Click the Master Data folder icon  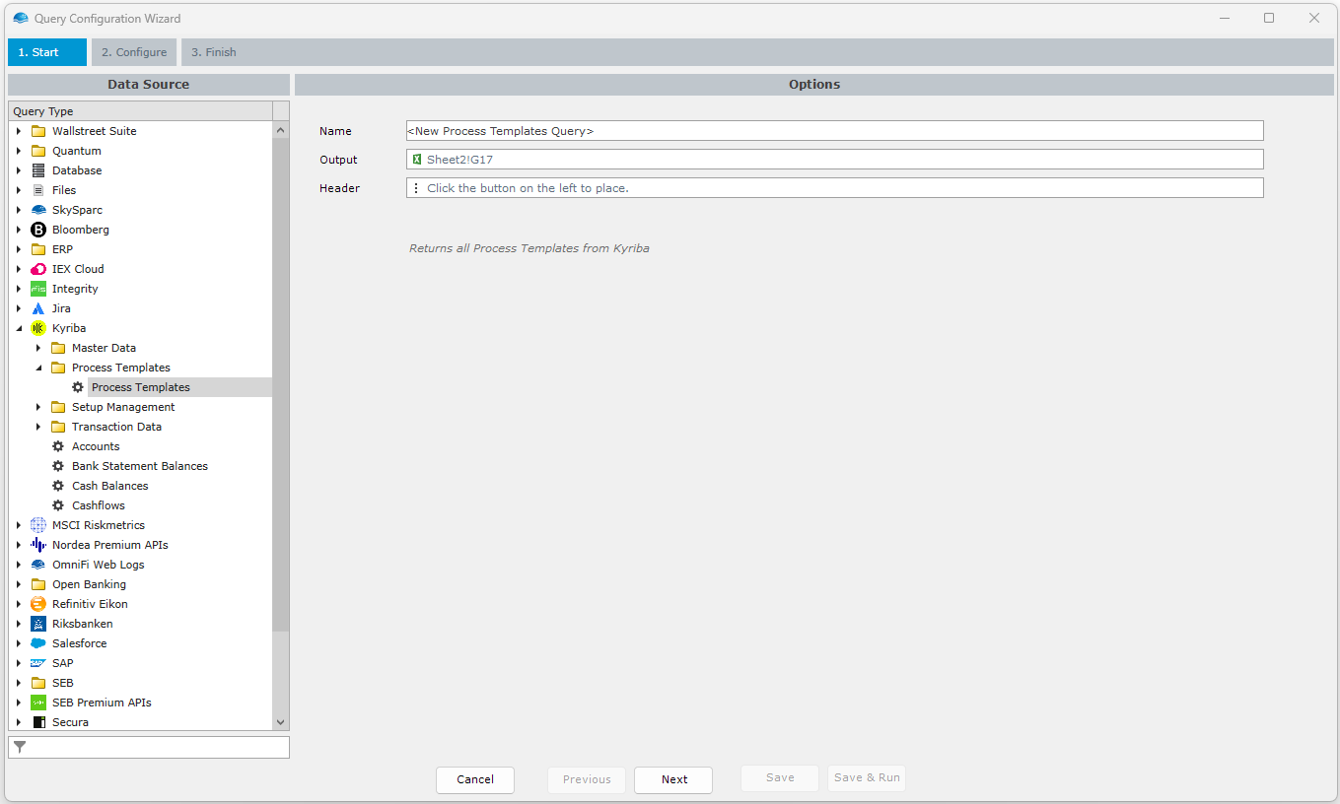click(58, 348)
